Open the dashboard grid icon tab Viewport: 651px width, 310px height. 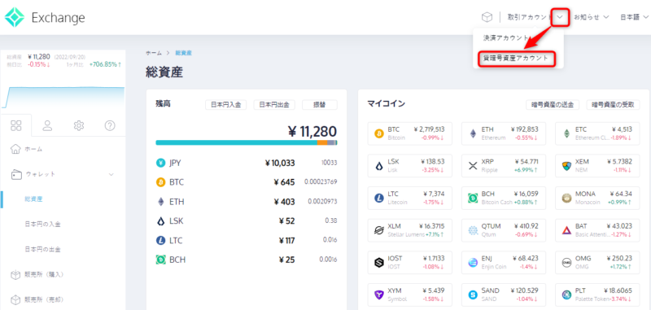pyautogui.click(x=15, y=125)
